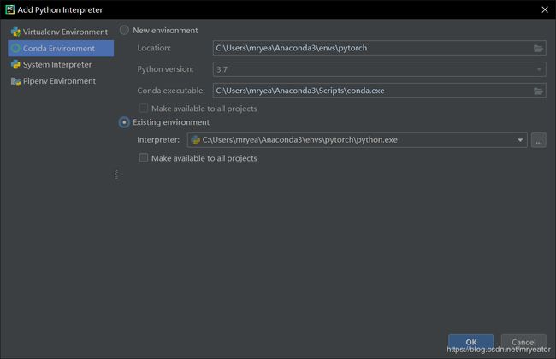Enable the enabled Make available to all projects checkbox
556x359 pixels.
coord(143,158)
